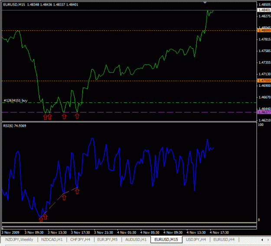The height and width of the screenshot is (246, 271).
Task: Click the 4 Nov 17:30 time label
Action: (x=219, y=233)
